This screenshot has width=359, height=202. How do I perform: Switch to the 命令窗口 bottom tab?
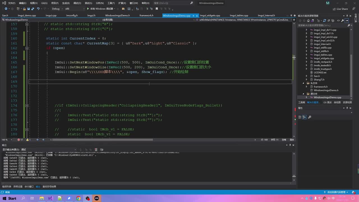pyautogui.click(x=29, y=187)
